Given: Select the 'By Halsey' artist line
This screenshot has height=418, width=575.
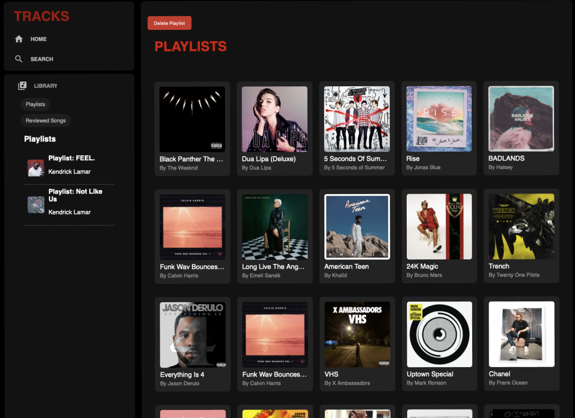Looking at the screenshot, I should [x=501, y=167].
